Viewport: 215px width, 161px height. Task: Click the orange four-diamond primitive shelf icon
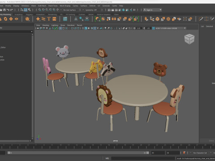(x=11, y=19)
